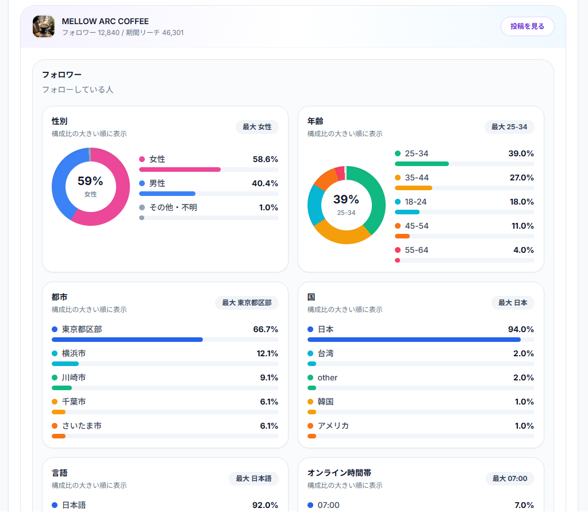Open the MELLOW ARC COFFEE profile avatar

(44, 26)
